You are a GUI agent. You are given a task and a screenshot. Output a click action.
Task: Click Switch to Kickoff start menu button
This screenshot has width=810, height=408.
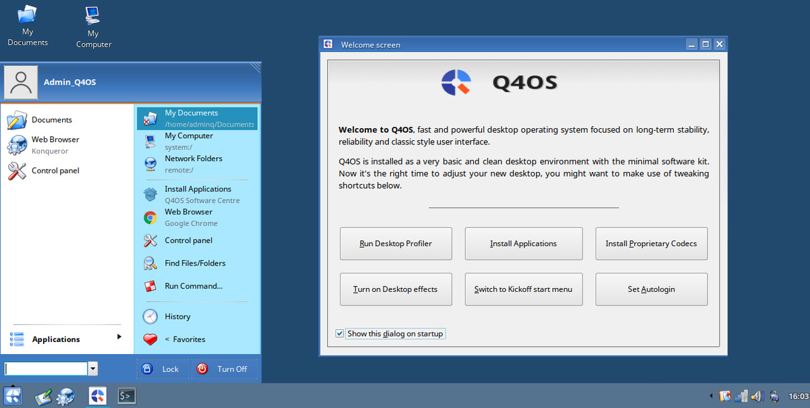(x=523, y=289)
